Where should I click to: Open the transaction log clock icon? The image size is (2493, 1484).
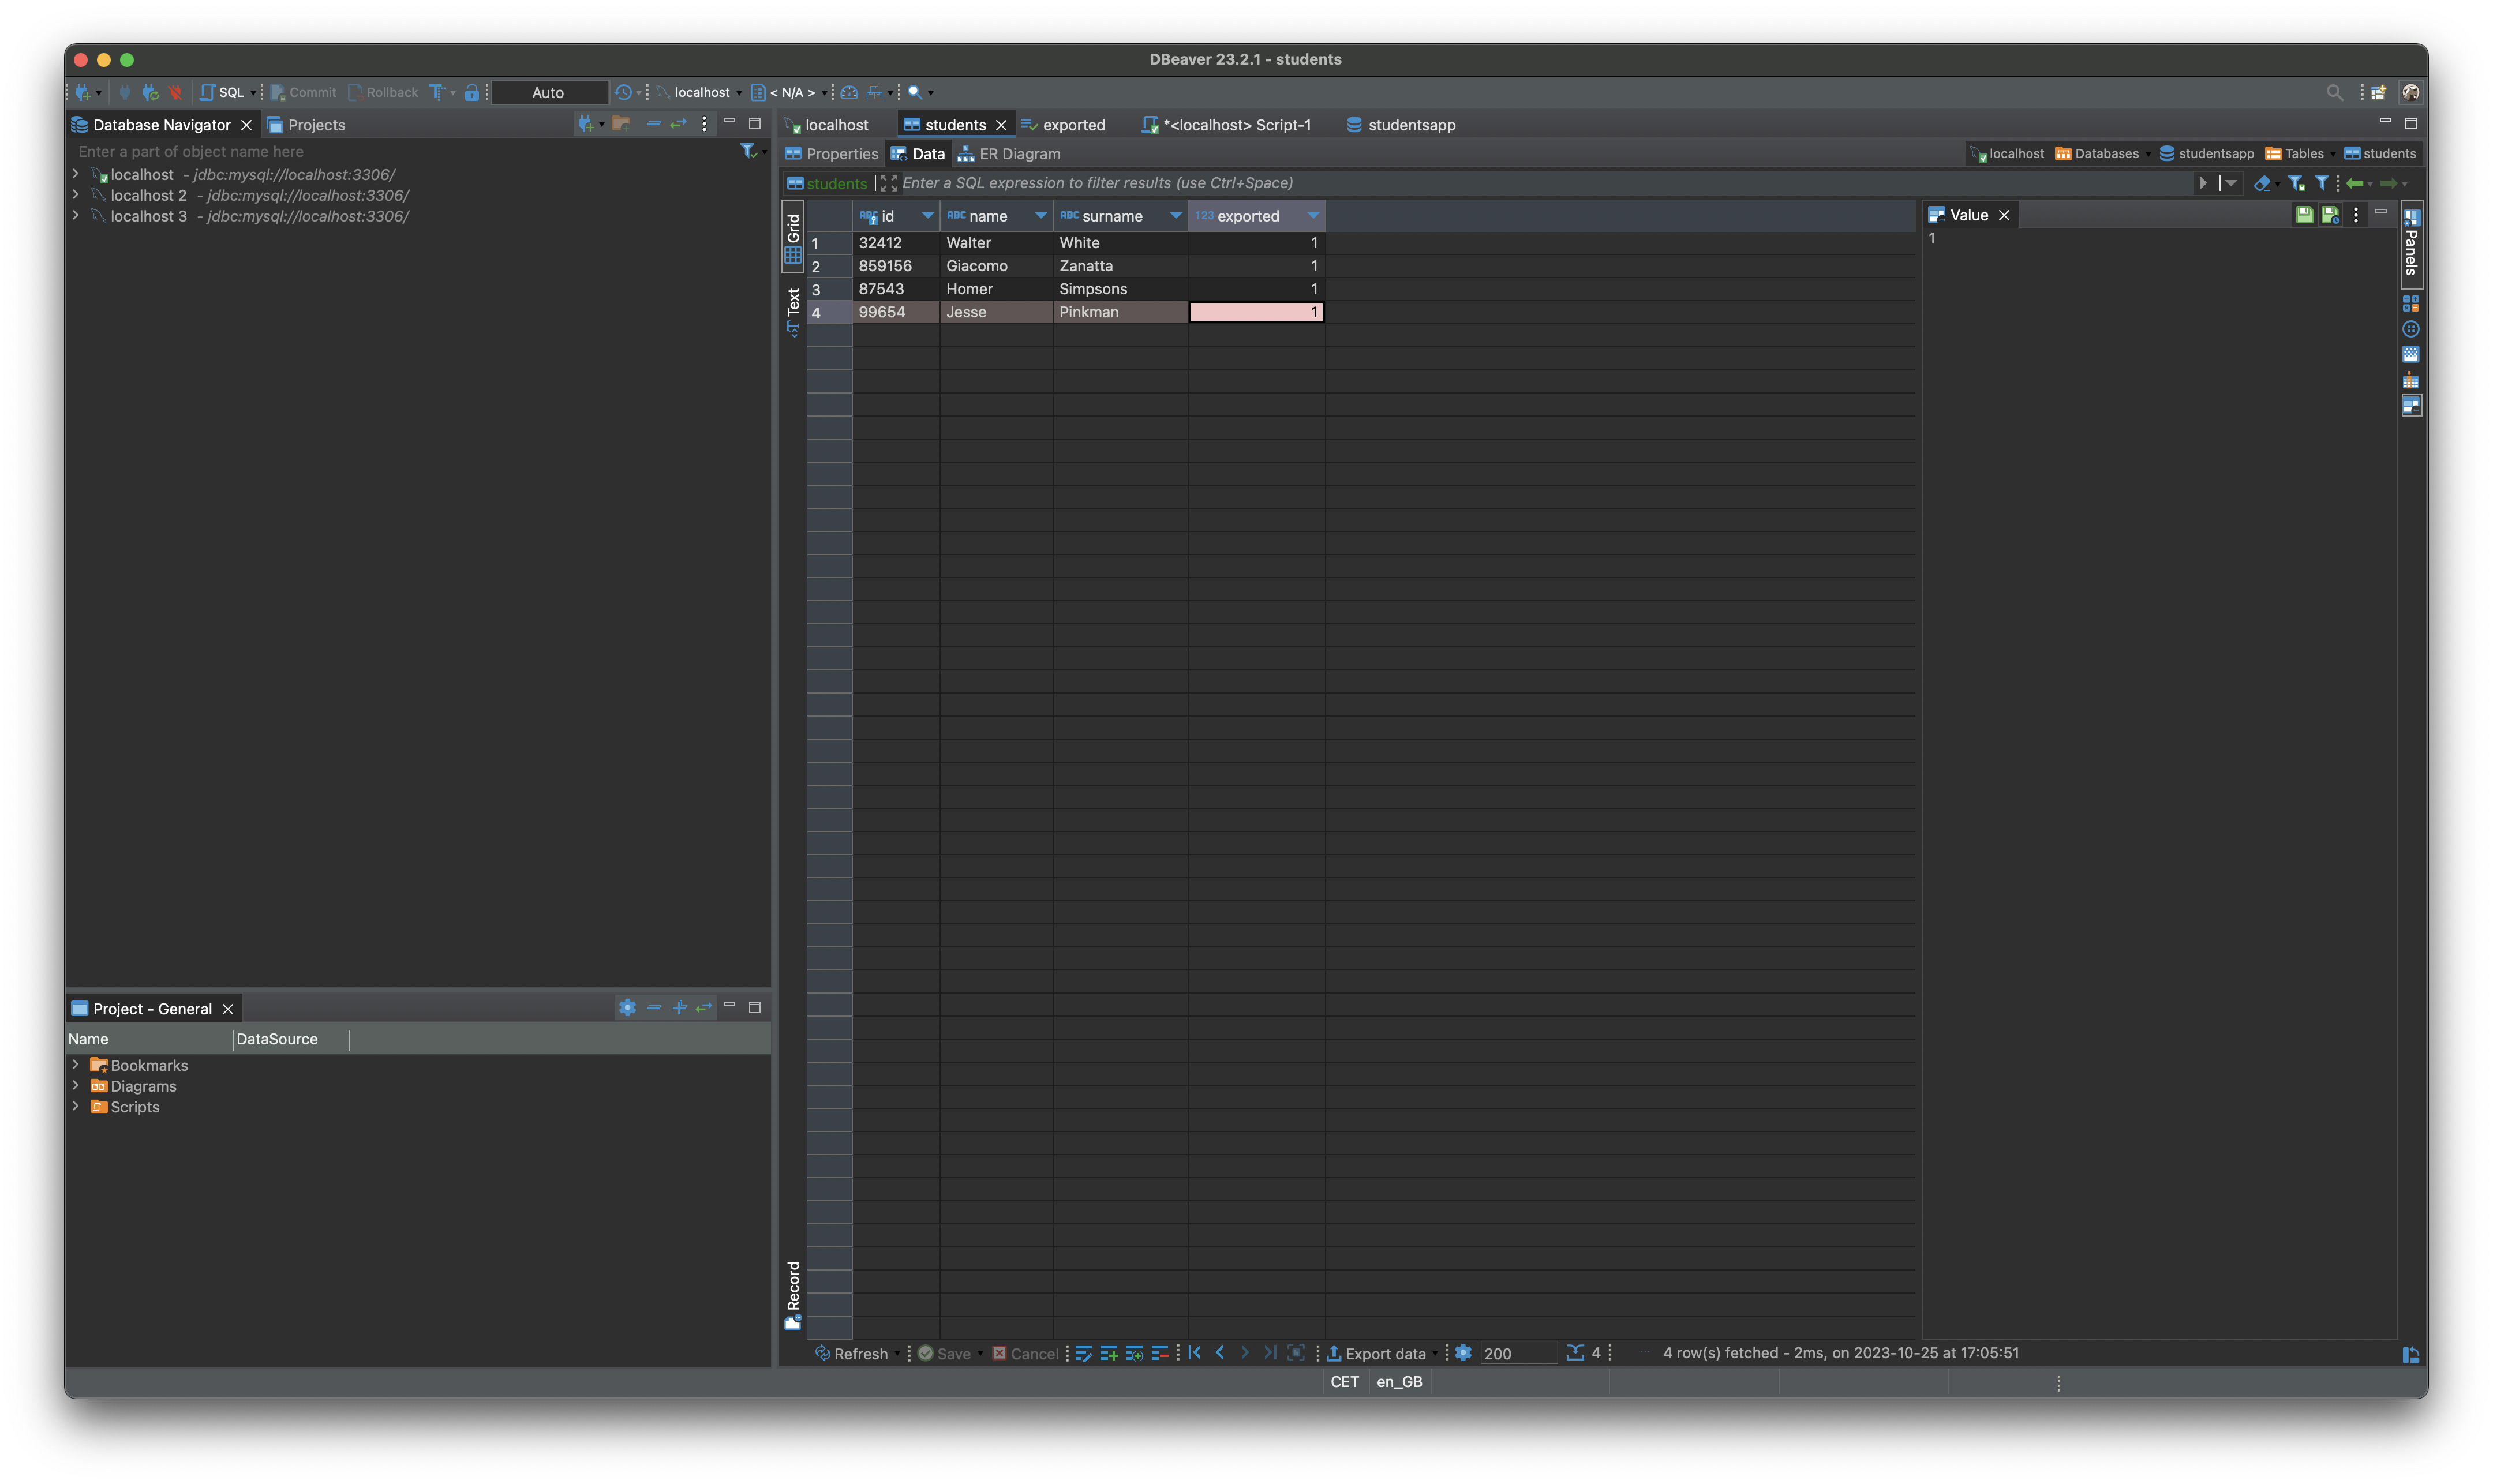tap(623, 92)
